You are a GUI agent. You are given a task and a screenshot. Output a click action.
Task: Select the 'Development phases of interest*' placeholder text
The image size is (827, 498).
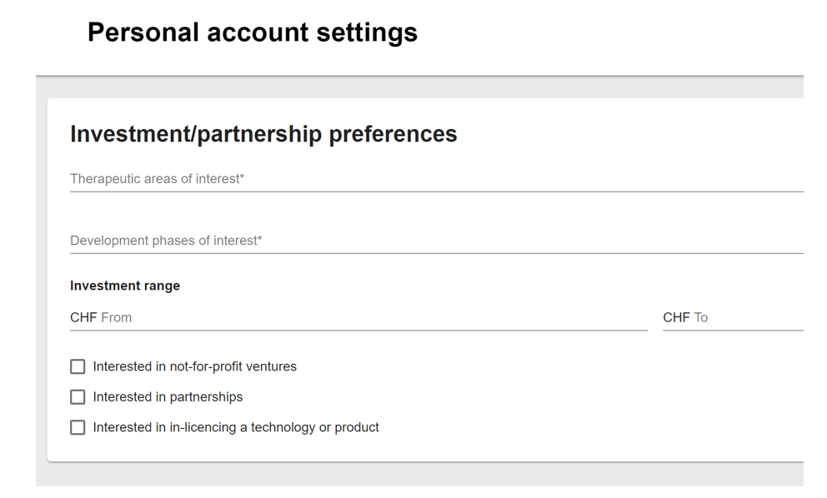point(166,241)
